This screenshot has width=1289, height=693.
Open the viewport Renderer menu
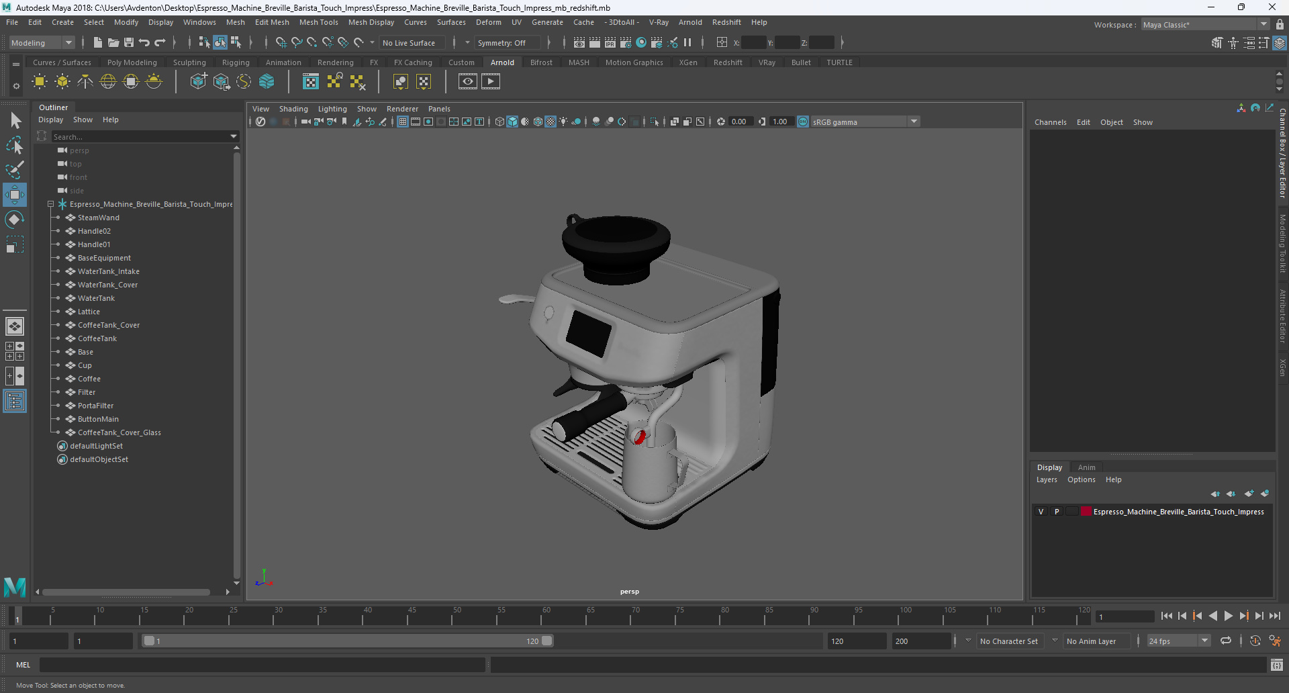402,109
